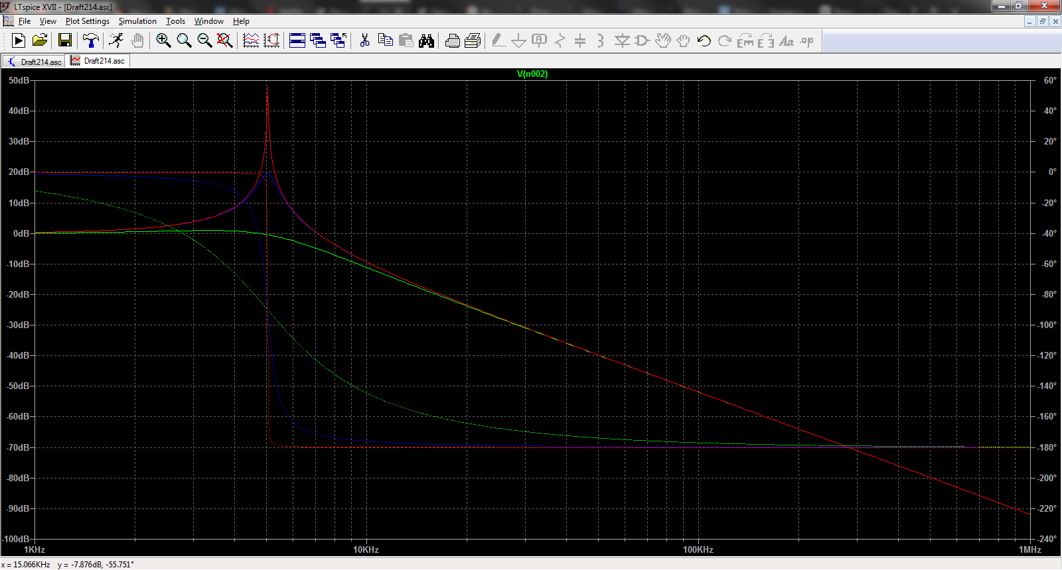Open the Tools menu
1062x570 pixels.
(175, 21)
